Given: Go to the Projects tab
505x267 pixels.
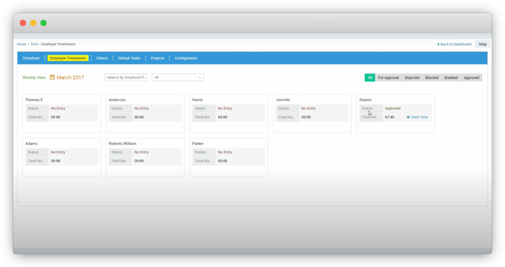Looking at the screenshot, I should [x=157, y=58].
